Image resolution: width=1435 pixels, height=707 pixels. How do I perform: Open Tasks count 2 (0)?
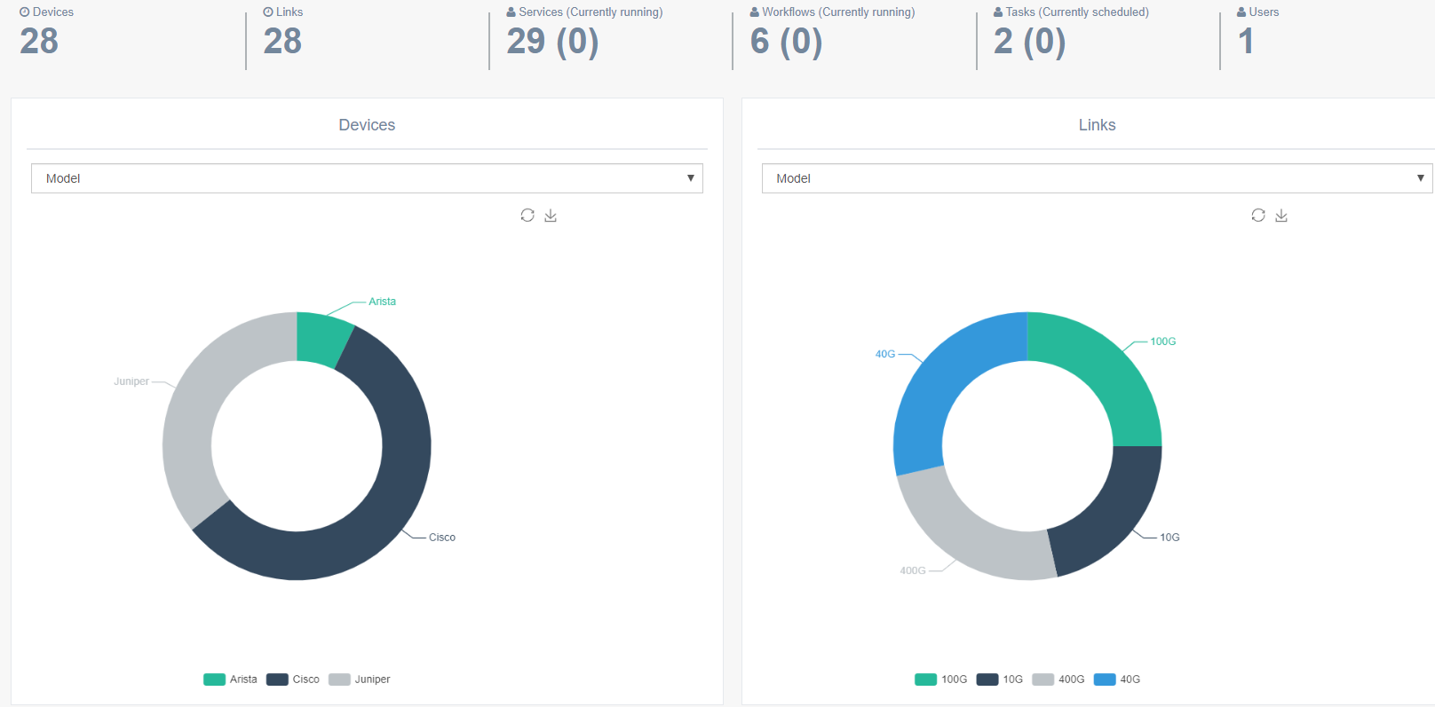[x=1029, y=42]
